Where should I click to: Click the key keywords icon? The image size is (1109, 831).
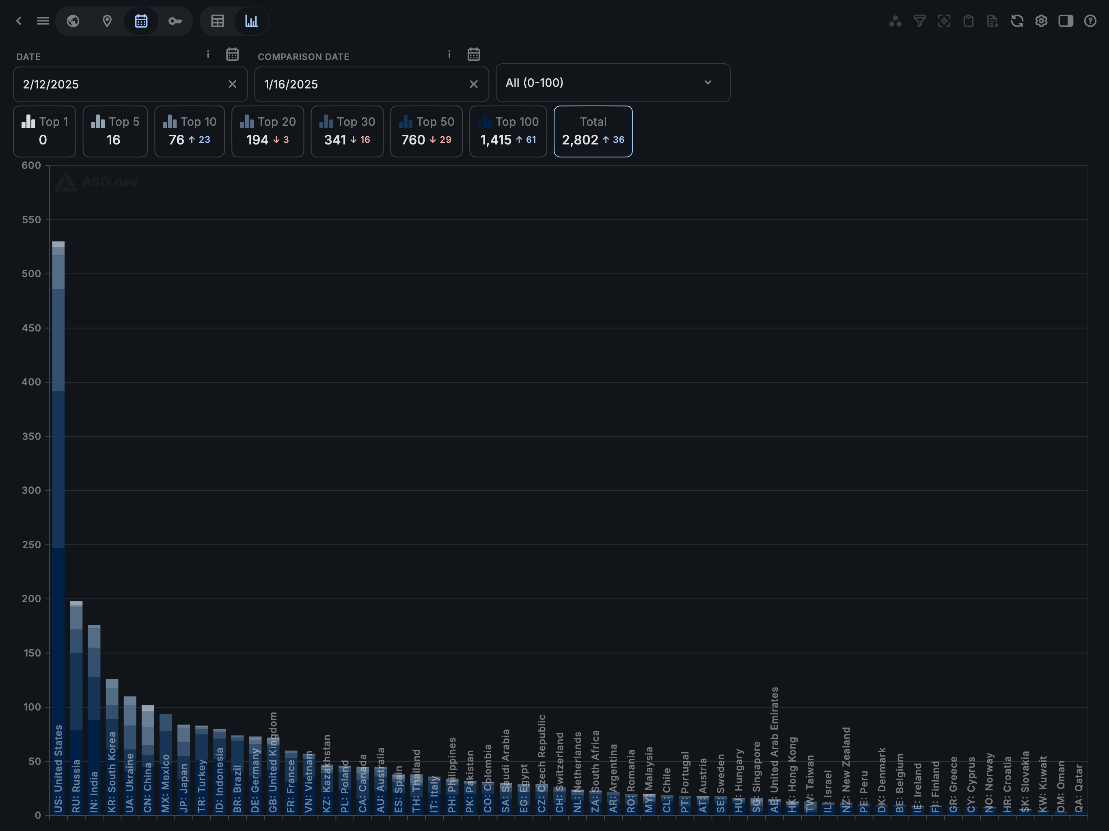tap(175, 21)
